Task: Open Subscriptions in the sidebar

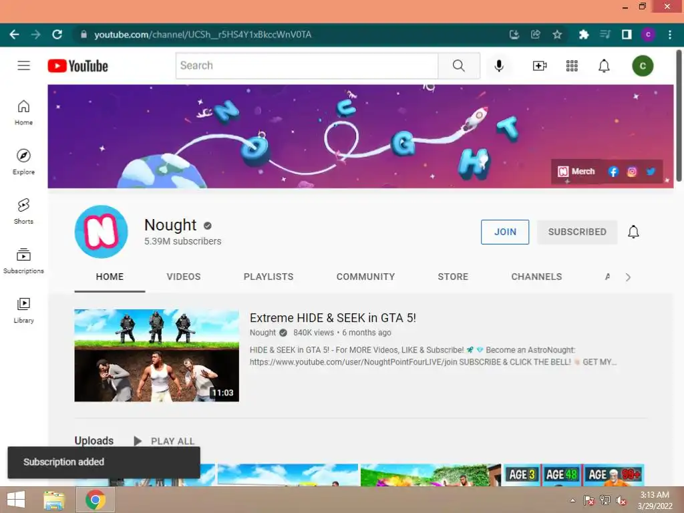Action: 23,261
